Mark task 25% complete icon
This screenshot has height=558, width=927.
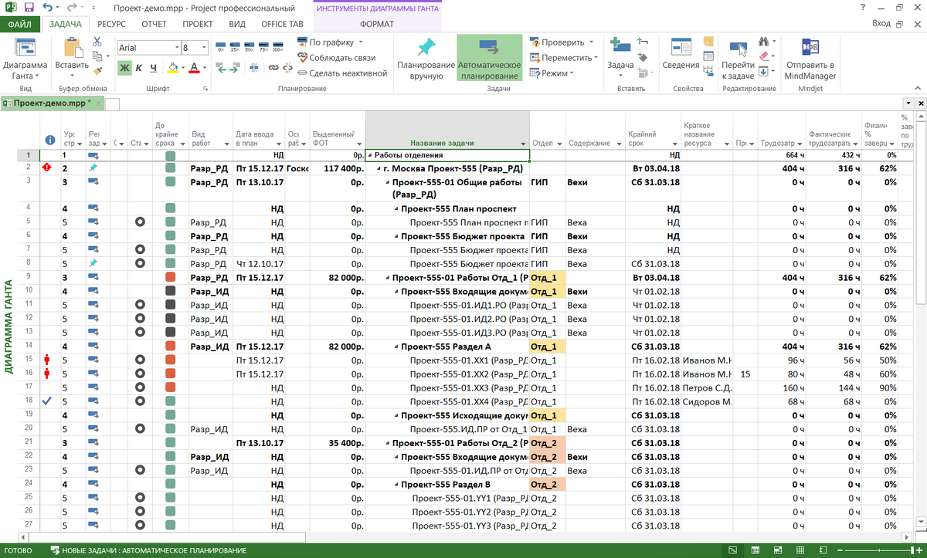(236, 47)
